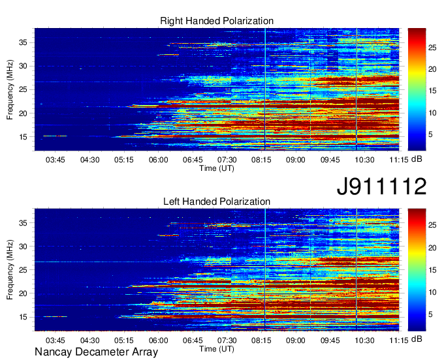
Task: Click dB unit label of Right Handed plot
Action: point(417,159)
